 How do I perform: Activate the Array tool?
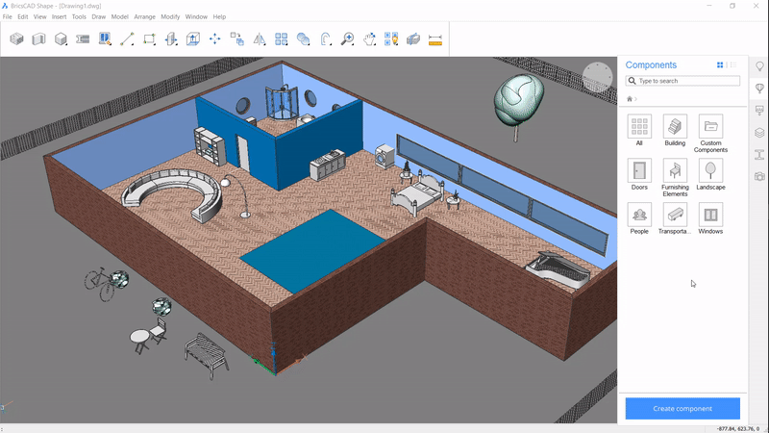tap(281, 38)
